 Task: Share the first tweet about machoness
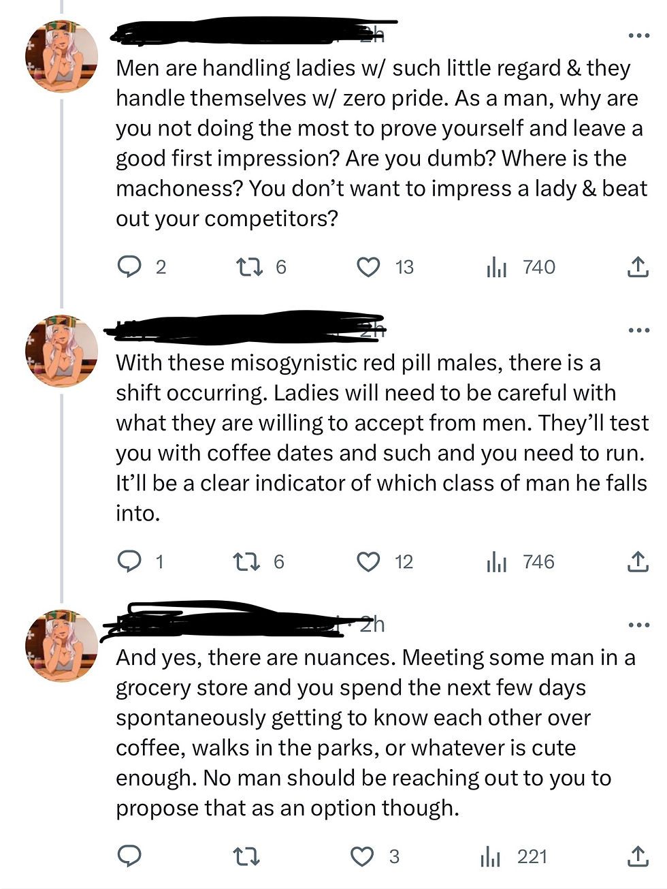pyautogui.click(x=637, y=267)
